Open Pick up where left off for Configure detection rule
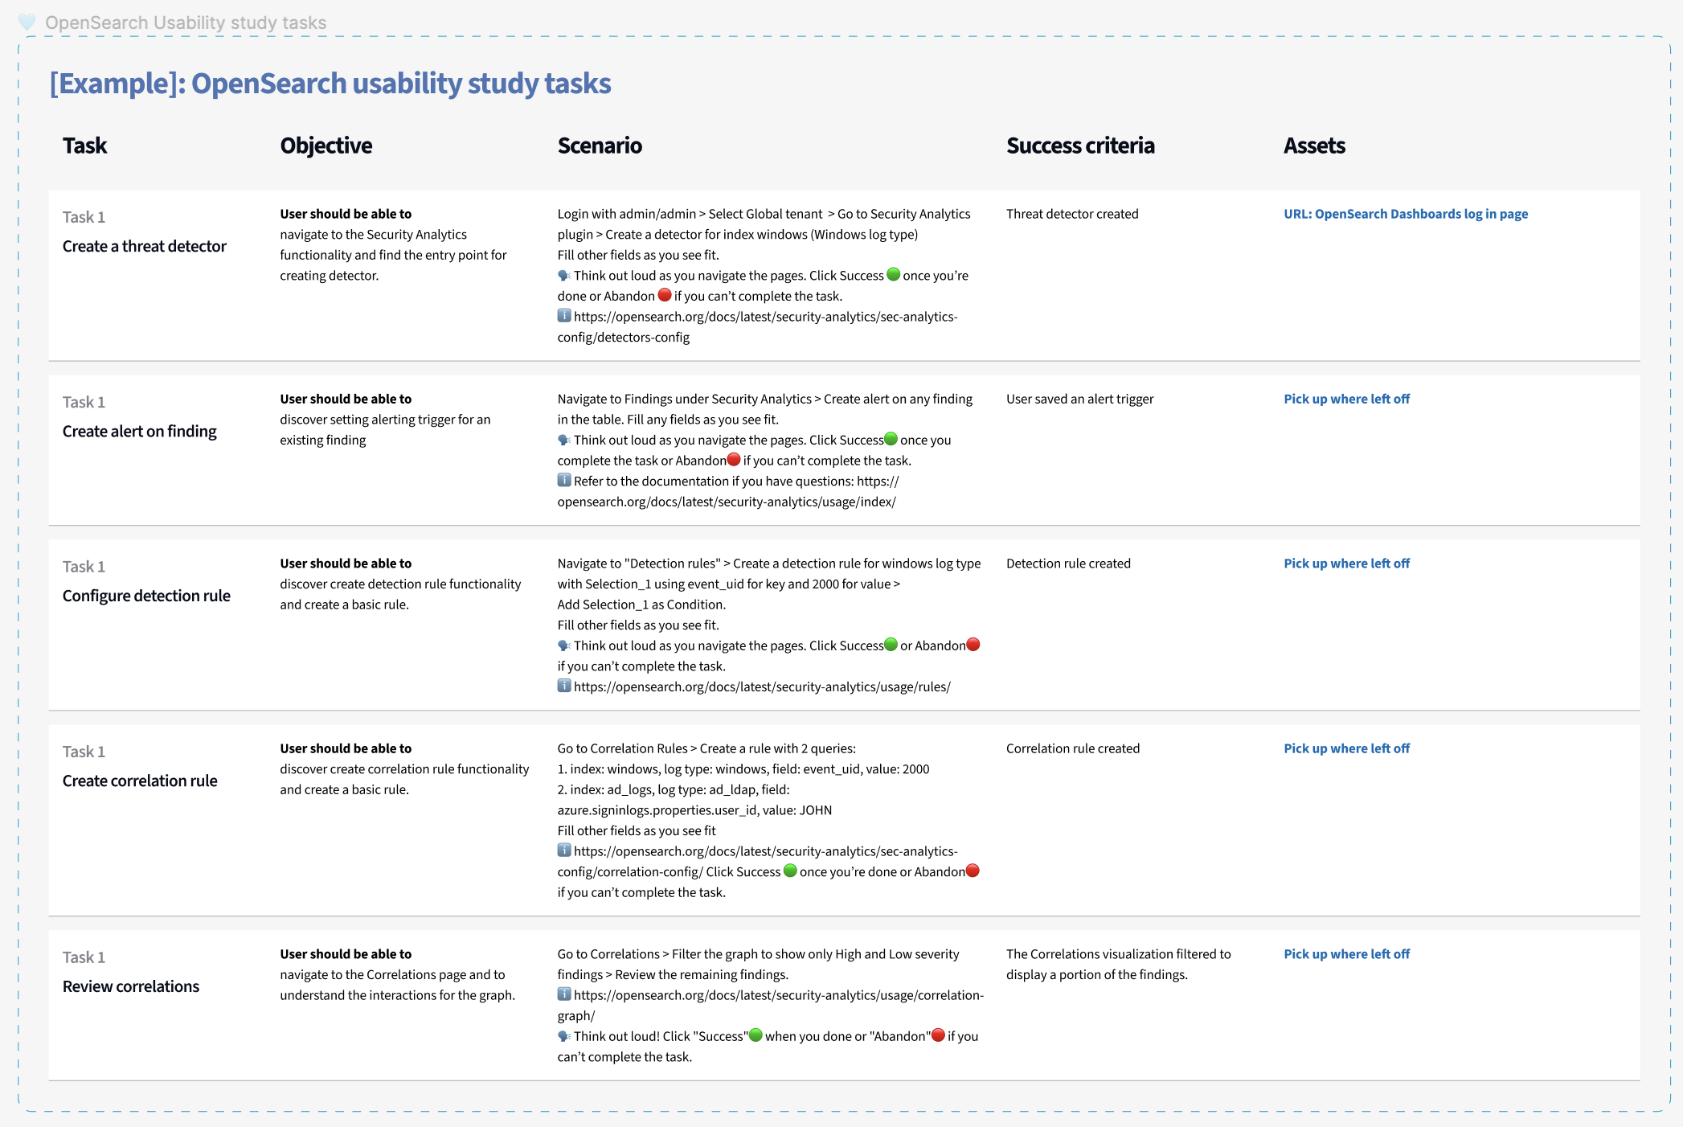Image resolution: width=1683 pixels, height=1127 pixels. 1346,563
